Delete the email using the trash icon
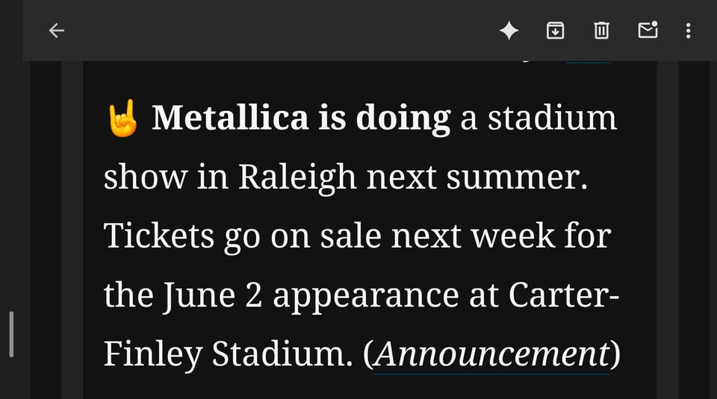717x399 pixels. pyautogui.click(x=601, y=31)
